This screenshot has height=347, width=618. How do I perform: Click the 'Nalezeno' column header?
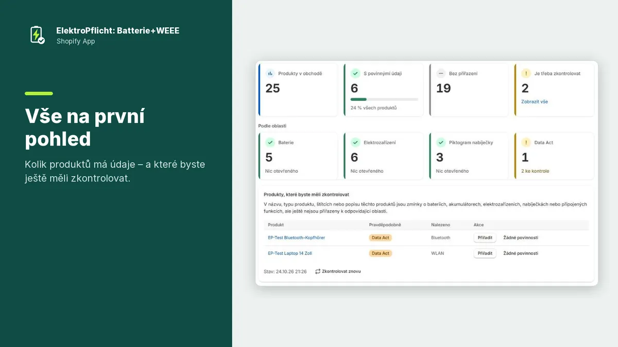click(440, 225)
